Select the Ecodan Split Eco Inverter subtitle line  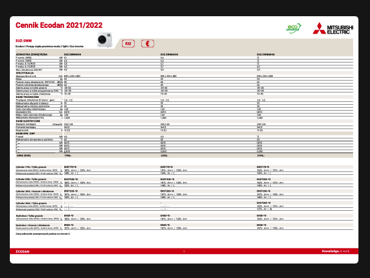click(x=50, y=46)
